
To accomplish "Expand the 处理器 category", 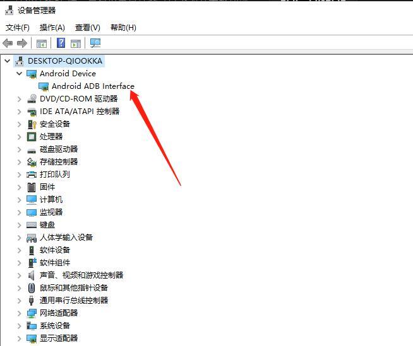I will (x=19, y=137).
